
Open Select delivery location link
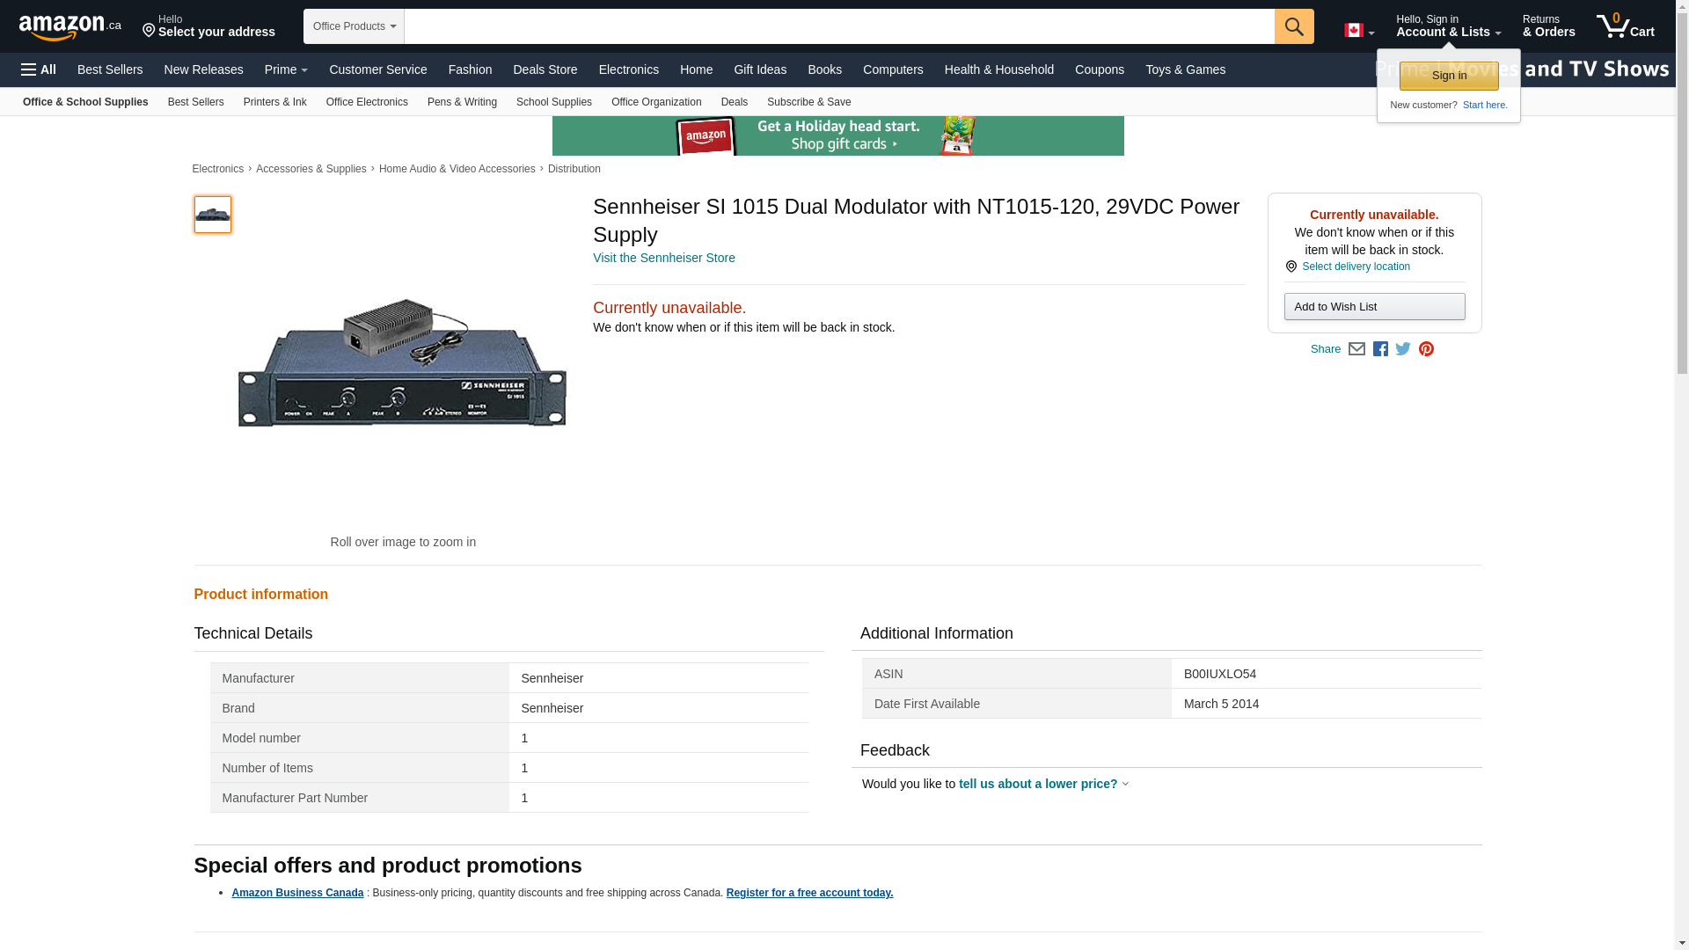pos(1355,267)
